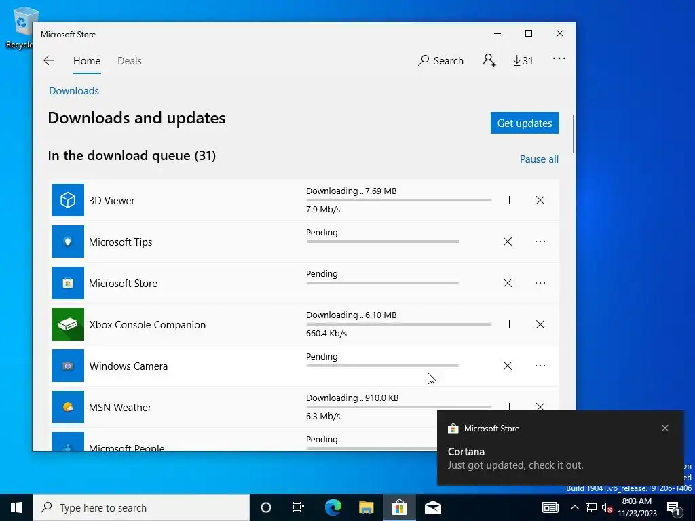Viewport: 695px width, 521px height.
Task: Open Mail from the taskbar
Action: [432, 507]
